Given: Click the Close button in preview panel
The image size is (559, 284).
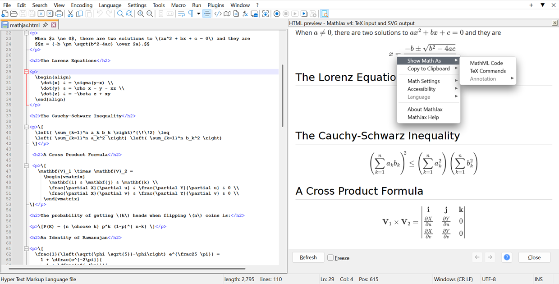Looking at the screenshot, I should [x=534, y=257].
